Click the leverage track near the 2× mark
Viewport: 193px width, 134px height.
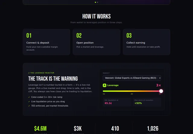[132, 91]
